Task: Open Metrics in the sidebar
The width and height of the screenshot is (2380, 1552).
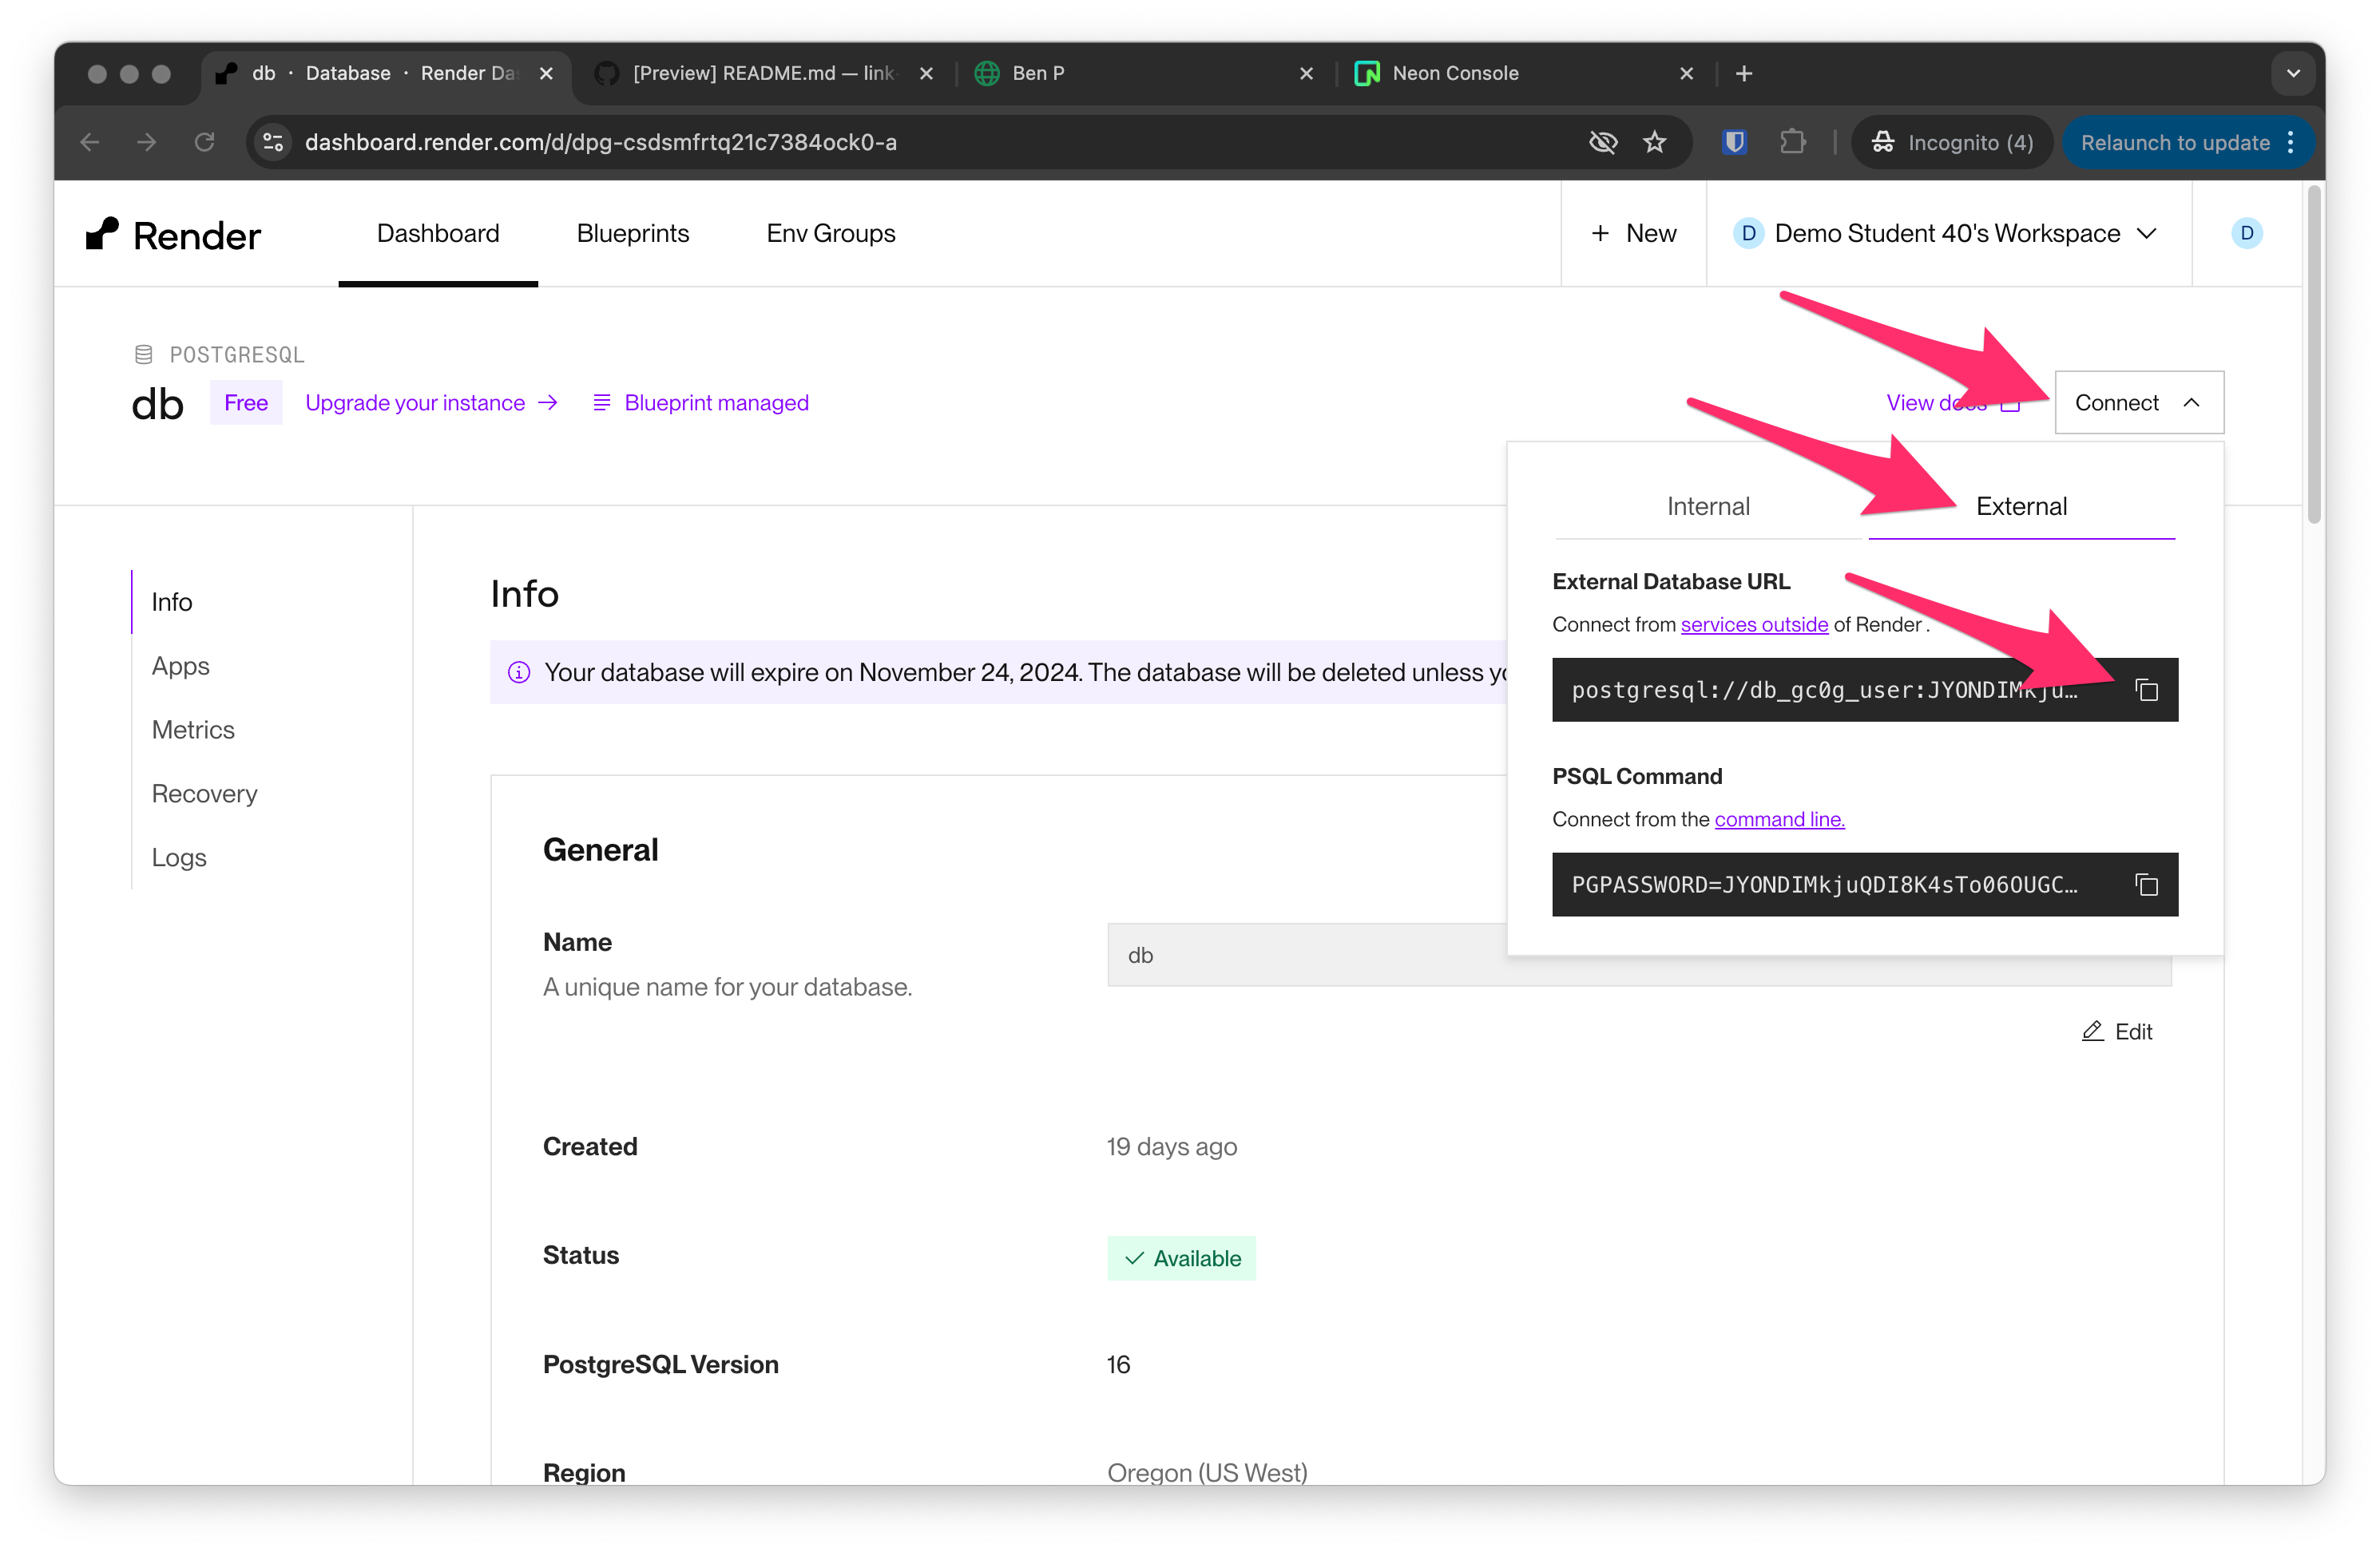Action: tap(193, 730)
